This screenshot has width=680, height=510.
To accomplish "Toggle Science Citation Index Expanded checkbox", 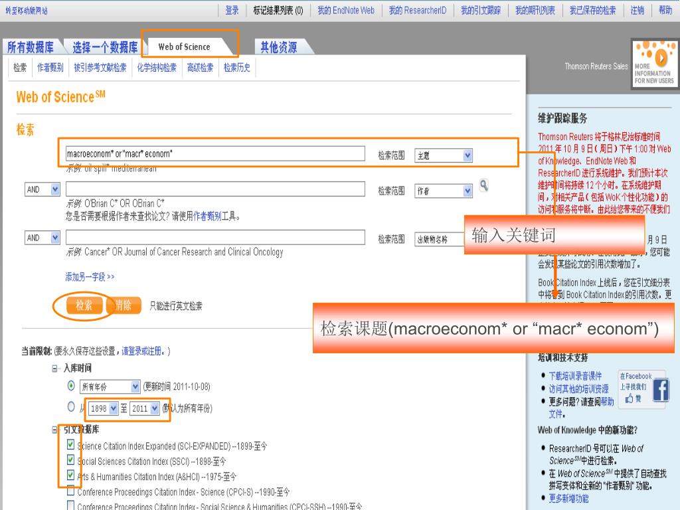I will pos(70,444).
